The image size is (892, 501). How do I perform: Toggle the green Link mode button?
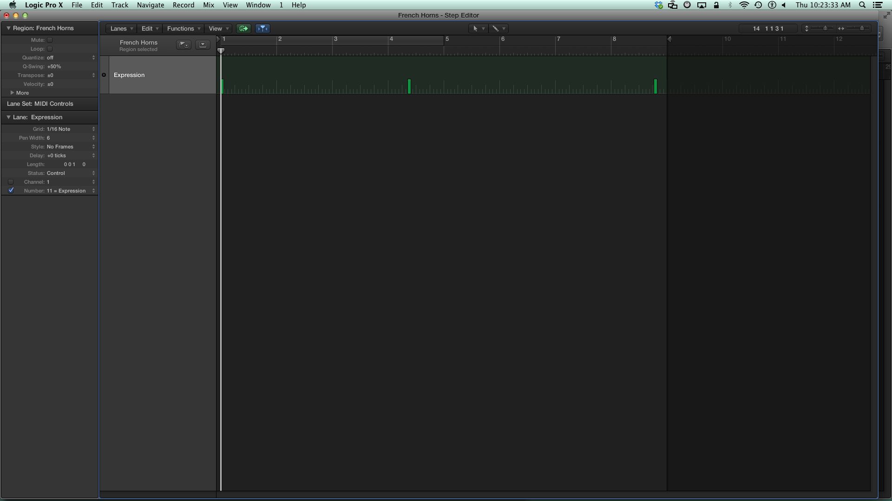click(243, 29)
